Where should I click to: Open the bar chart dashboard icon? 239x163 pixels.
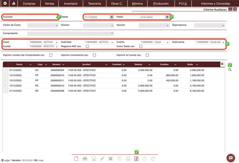(x=14, y=3)
